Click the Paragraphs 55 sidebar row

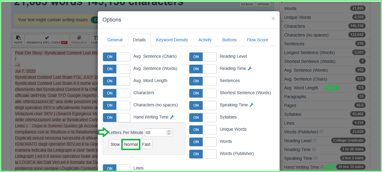pyautogui.click(x=325, y=97)
